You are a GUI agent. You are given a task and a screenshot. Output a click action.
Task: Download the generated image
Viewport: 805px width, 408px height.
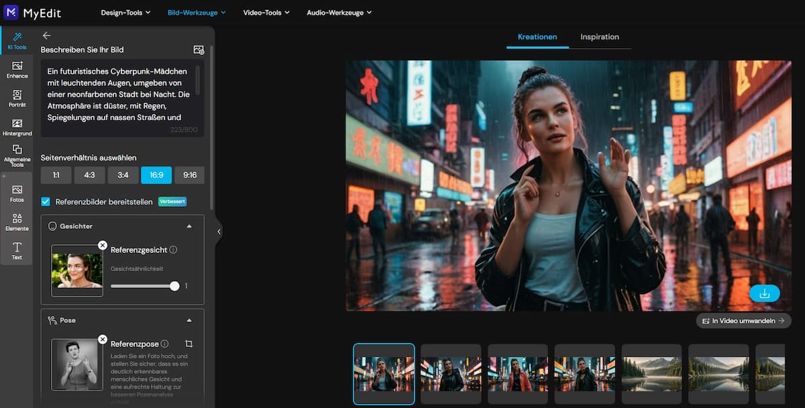[764, 293]
